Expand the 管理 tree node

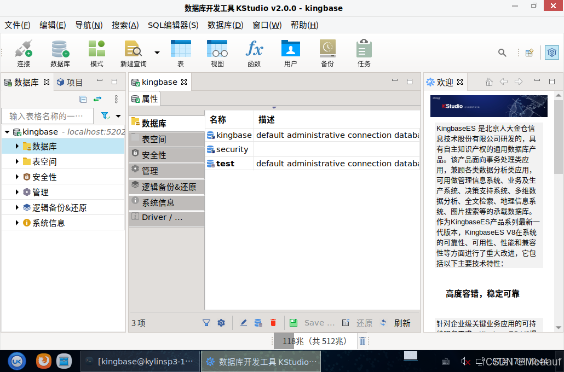[17, 192]
